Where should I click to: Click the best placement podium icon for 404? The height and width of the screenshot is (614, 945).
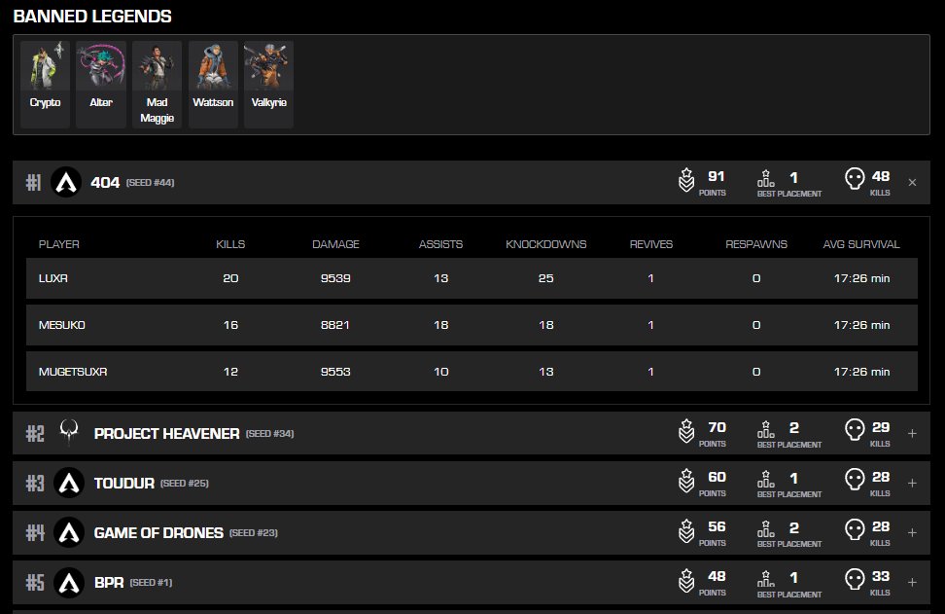coord(766,179)
